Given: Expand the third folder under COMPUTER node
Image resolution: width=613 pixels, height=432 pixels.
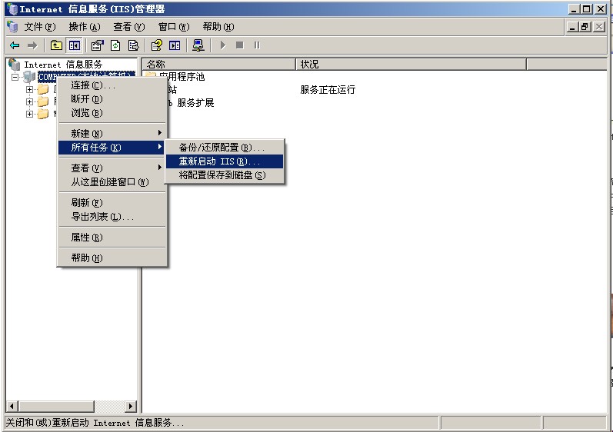Looking at the screenshot, I should (x=29, y=114).
